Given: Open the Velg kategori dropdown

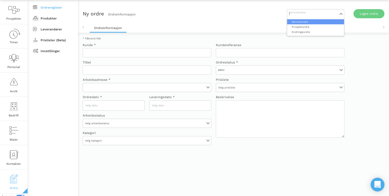Looking at the screenshot, I should click(147, 141).
